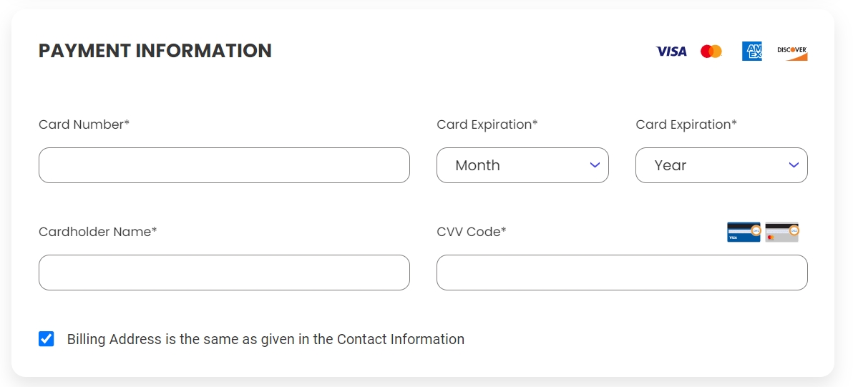Click the American Express logo

coord(751,52)
